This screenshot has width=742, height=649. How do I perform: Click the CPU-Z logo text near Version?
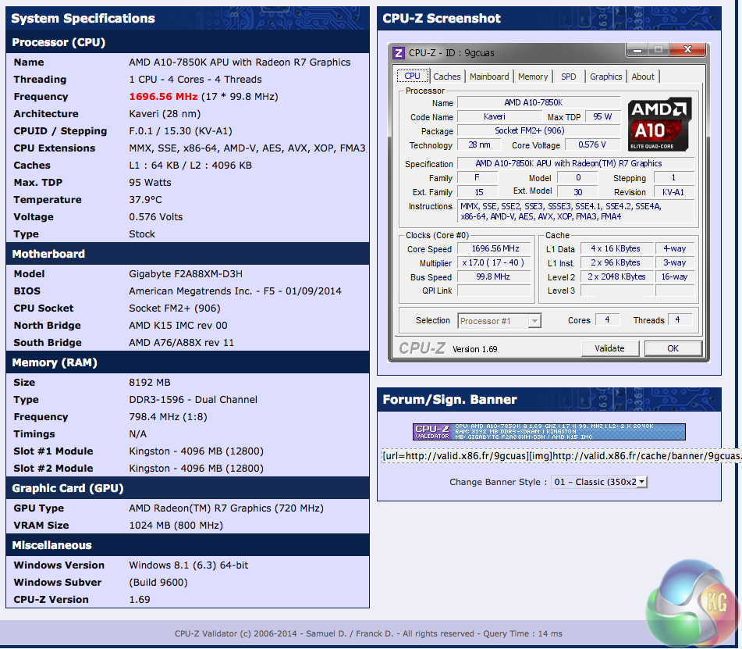[x=422, y=348]
